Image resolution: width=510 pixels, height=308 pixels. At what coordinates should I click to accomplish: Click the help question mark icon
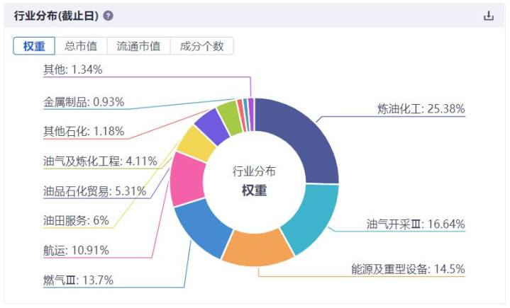[x=108, y=16]
